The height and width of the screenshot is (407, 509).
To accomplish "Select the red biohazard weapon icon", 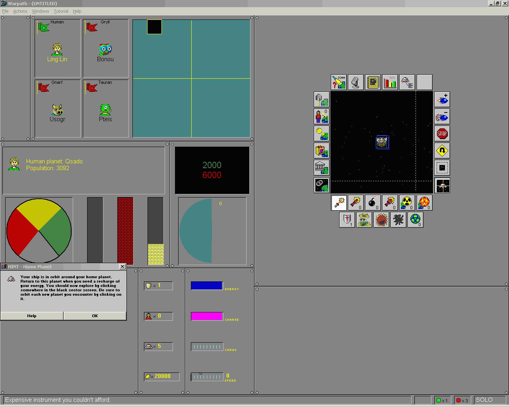I will pyautogui.click(x=424, y=202).
